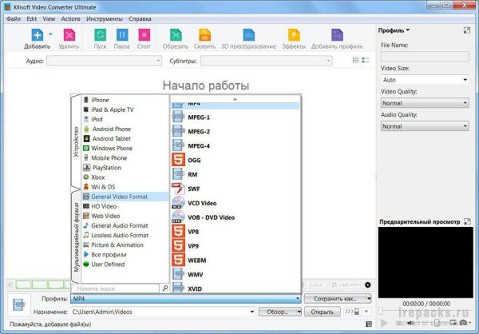Click the Удалить (Delete) toolbar icon
Image resolution: width=479 pixels, height=334 pixels.
click(69, 35)
